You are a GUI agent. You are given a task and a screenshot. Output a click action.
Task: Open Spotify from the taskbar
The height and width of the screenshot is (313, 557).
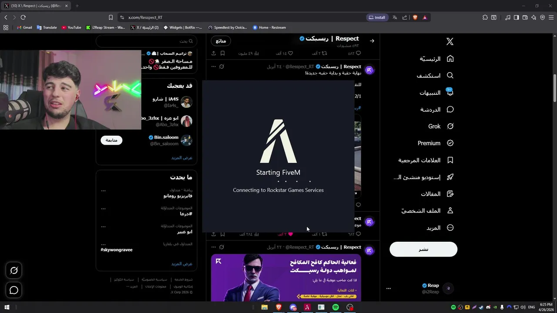point(336,307)
